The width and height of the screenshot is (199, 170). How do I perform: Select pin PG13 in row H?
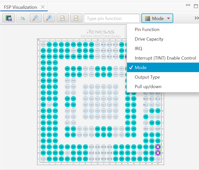pos(49,87)
